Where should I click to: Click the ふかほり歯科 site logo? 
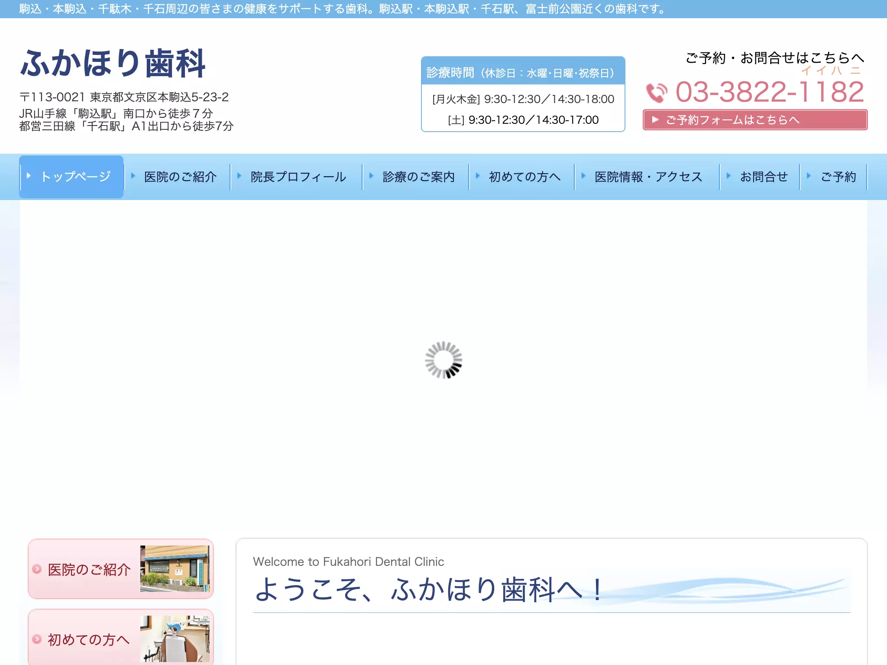(113, 64)
